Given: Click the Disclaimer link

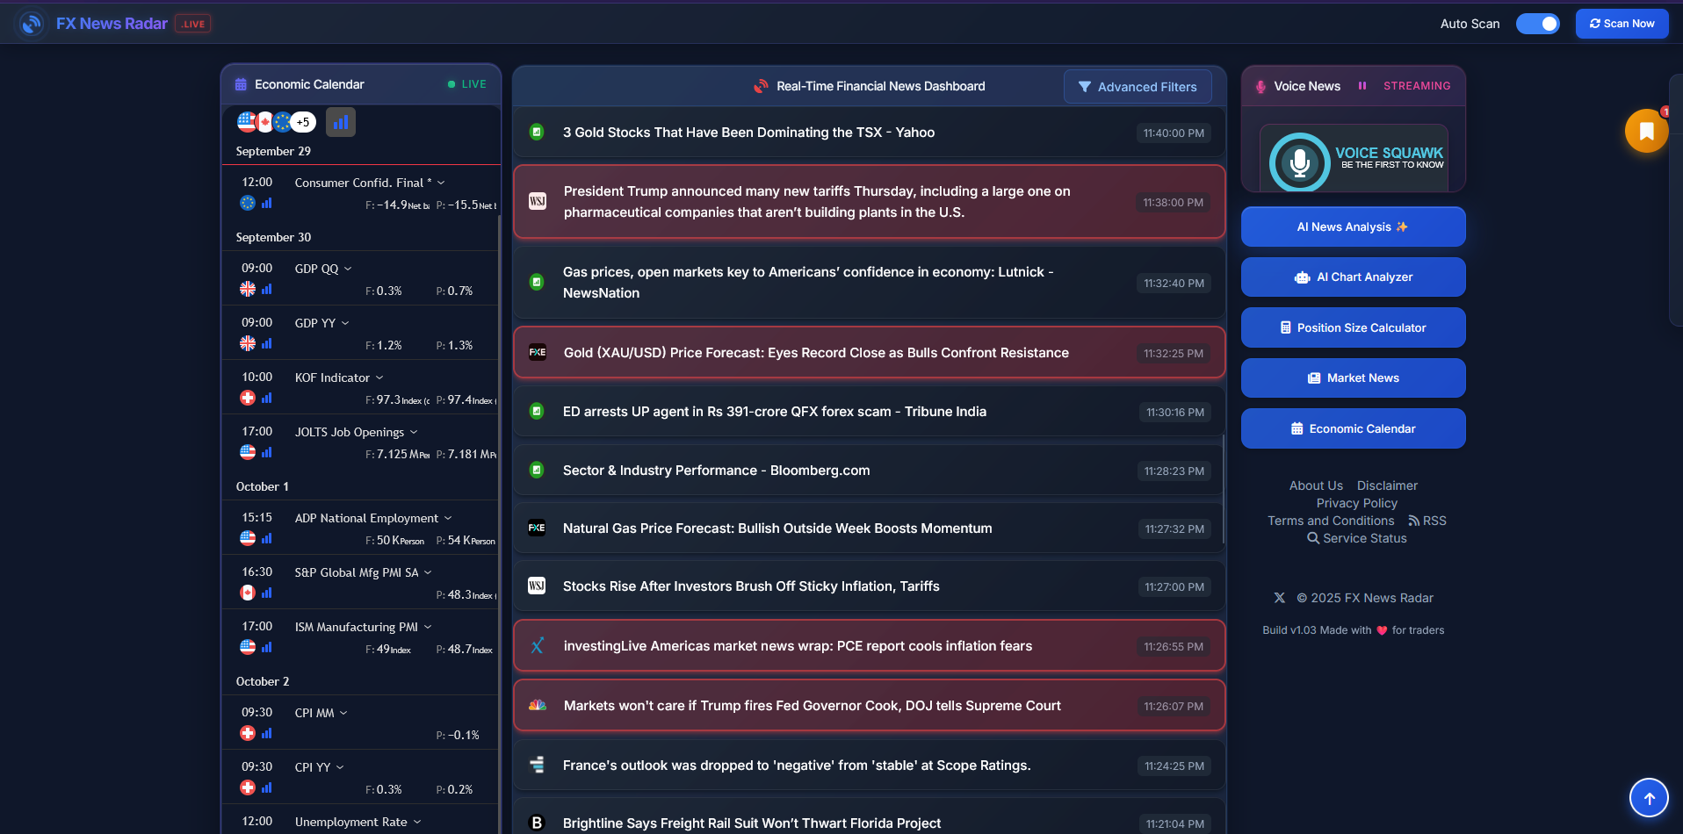Looking at the screenshot, I should [x=1387, y=485].
